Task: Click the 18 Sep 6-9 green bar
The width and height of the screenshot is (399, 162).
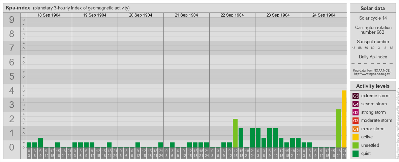Action: click(40, 143)
